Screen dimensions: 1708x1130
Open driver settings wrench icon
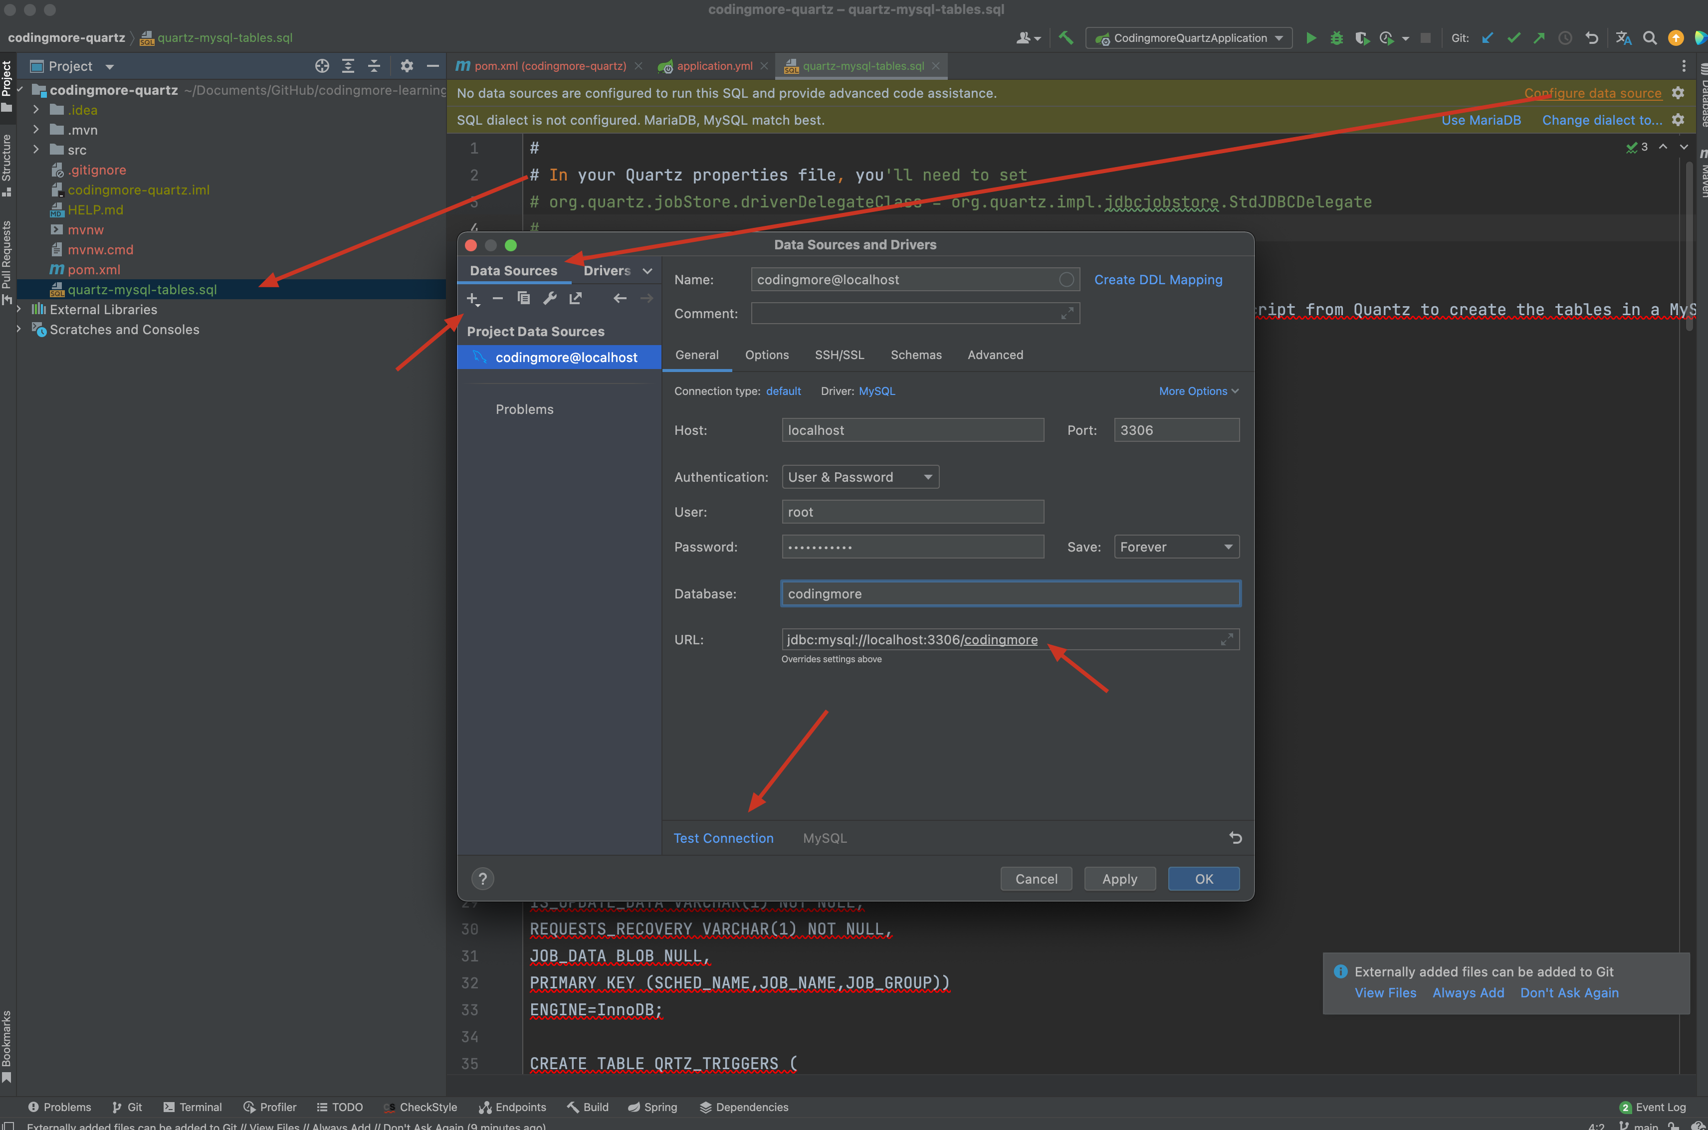coord(550,298)
